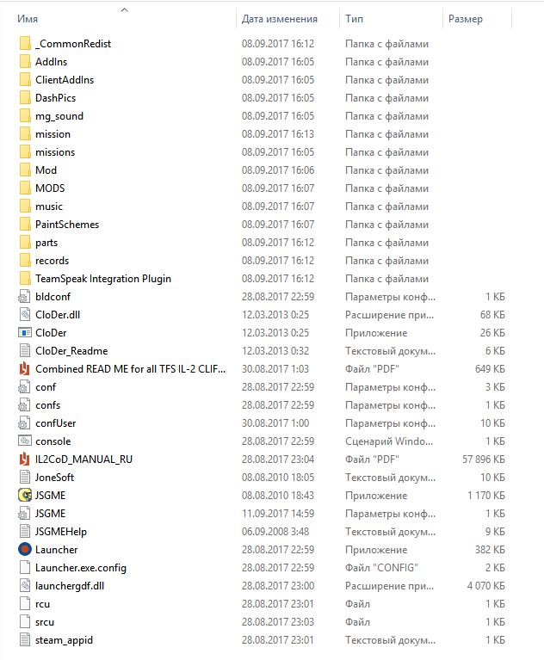544x660 pixels.
Task: Click the console script file icon
Action: tap(25, 441)
